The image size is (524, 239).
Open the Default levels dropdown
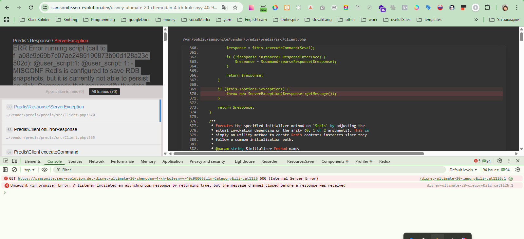463,170
